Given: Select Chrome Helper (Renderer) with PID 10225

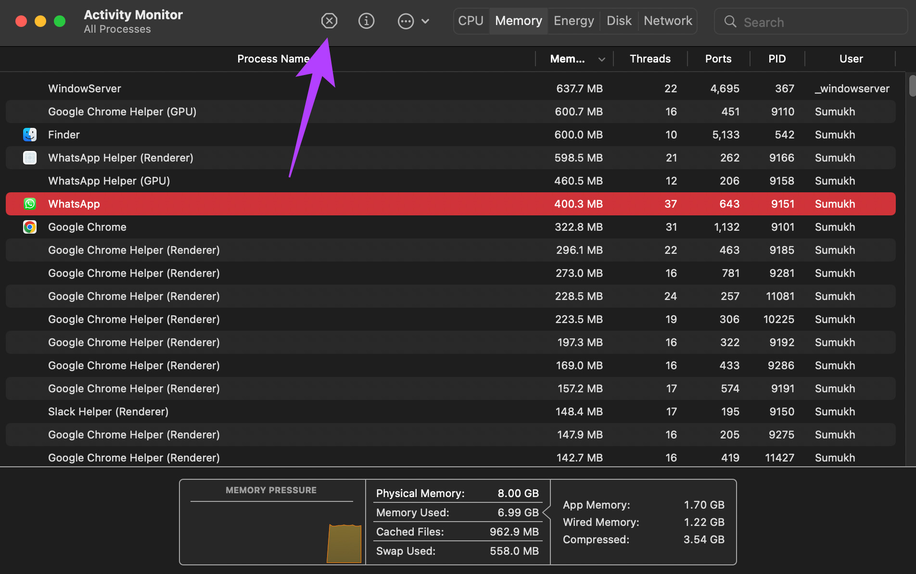Looking at the screenshot, I should 451,319.
